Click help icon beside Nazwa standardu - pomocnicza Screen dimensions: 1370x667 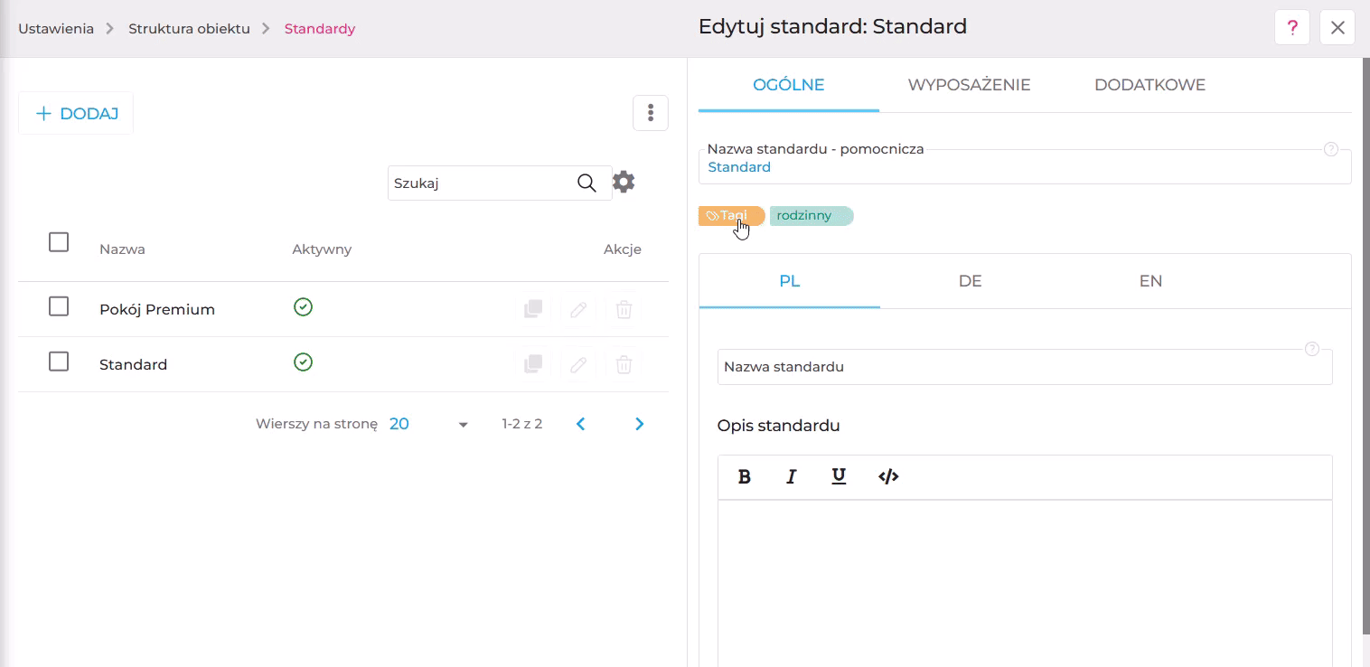(x=1330, y=149)
